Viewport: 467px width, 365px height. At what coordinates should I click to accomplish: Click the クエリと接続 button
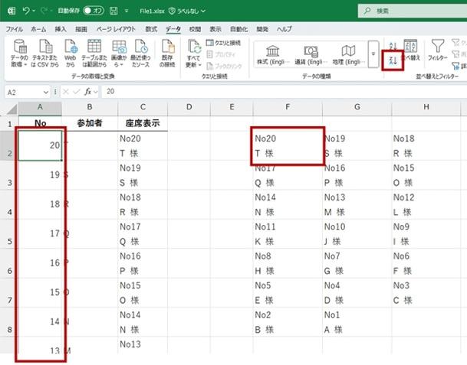[223, 43]
